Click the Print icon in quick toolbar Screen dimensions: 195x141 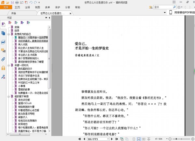tap(16, 2)
